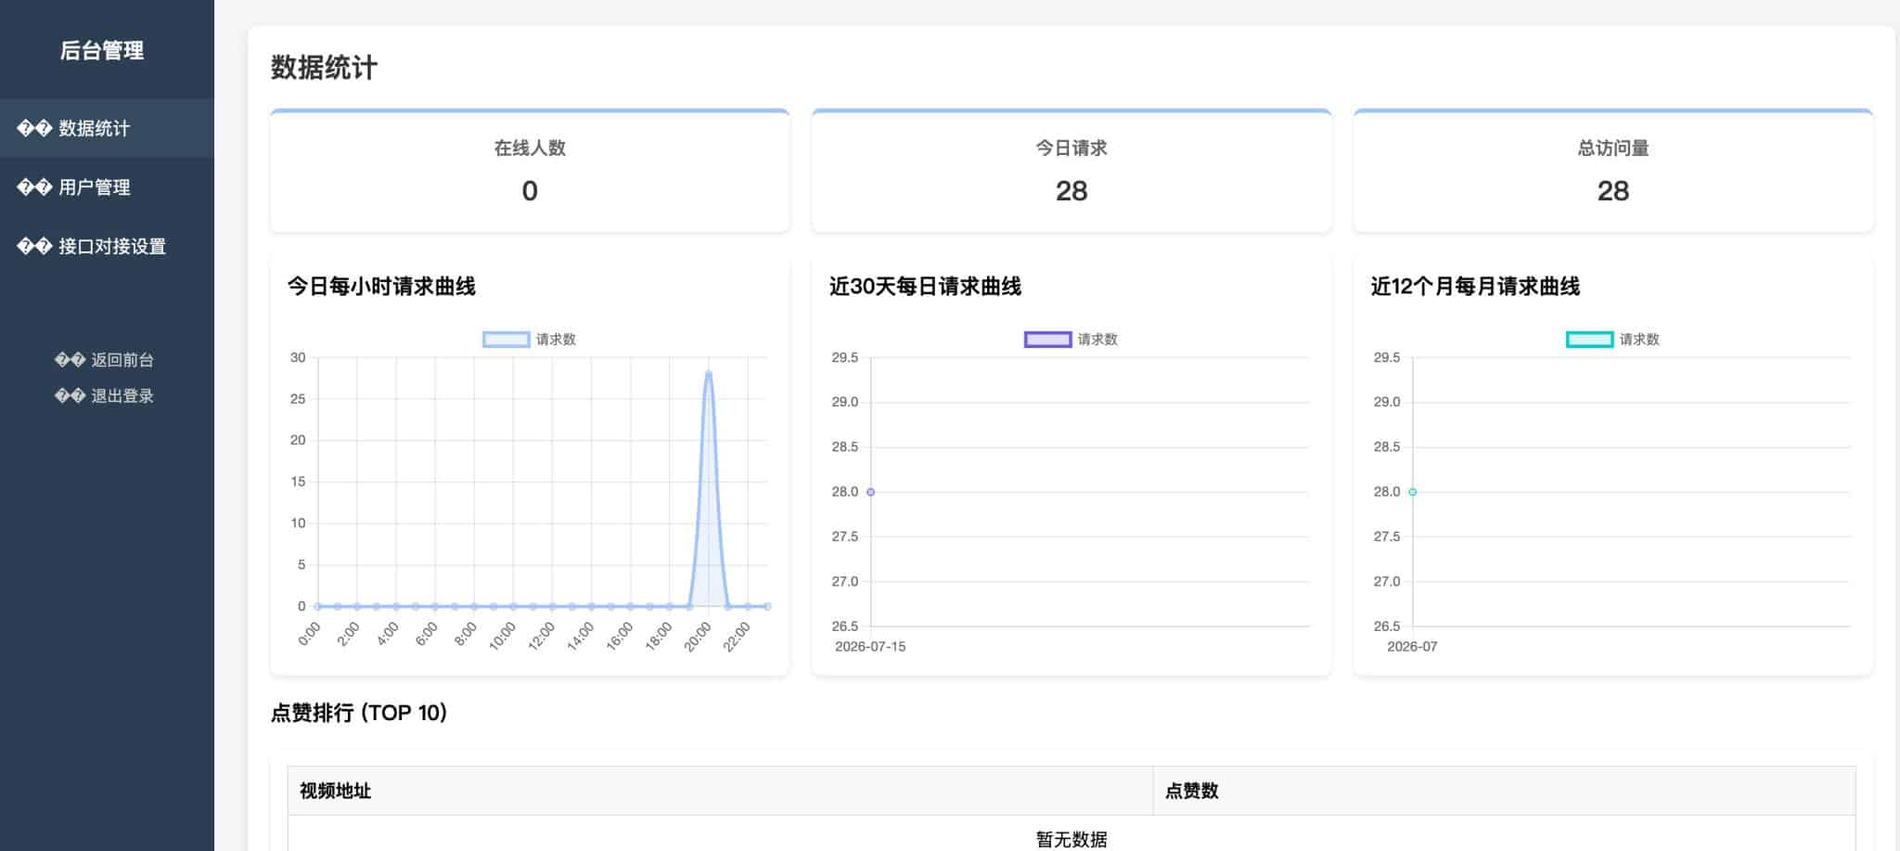Screen dimensions: 1900x851
Task: Click the 总访问量 stat card
Action: click(x=1613, y=171)
